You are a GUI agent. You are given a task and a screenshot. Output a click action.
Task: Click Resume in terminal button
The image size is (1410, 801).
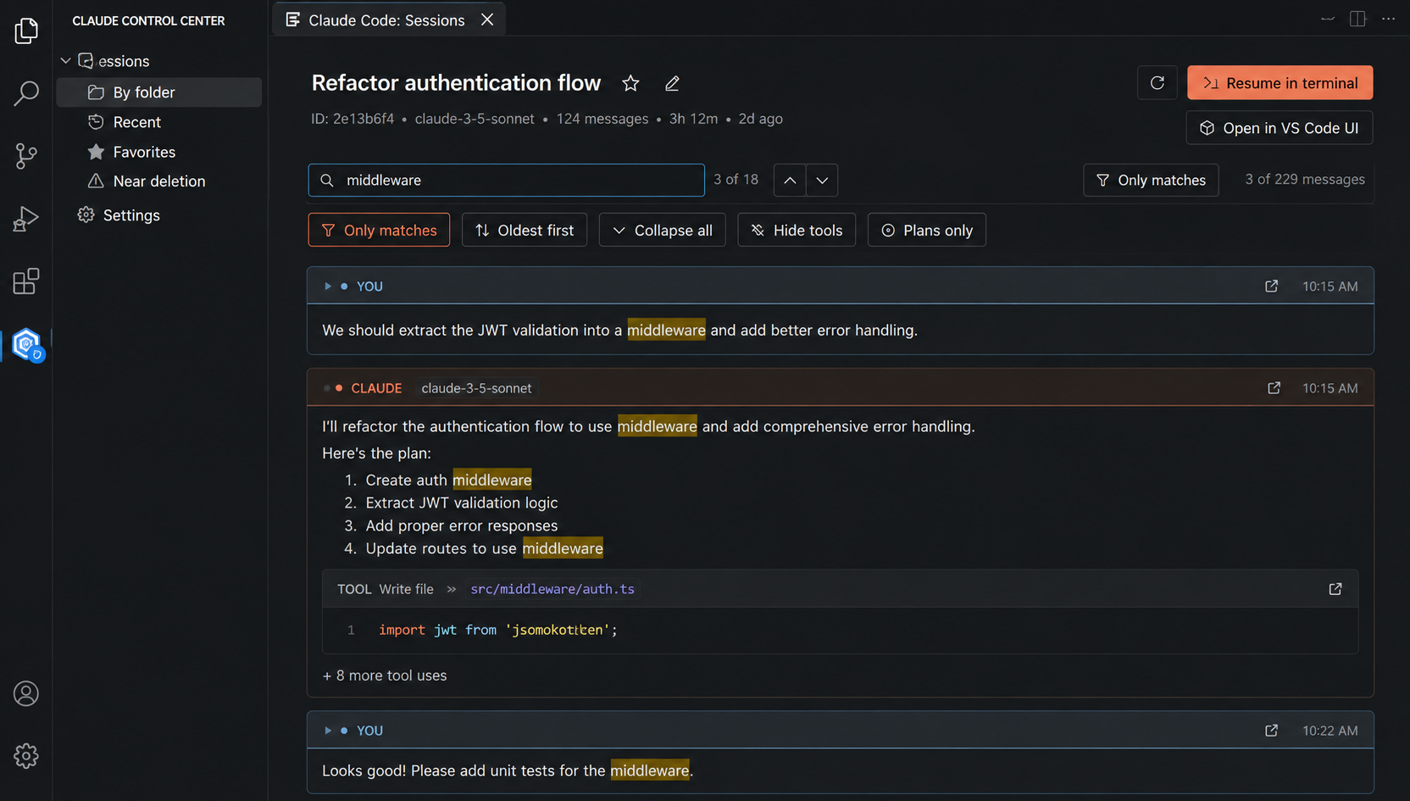1280,83
